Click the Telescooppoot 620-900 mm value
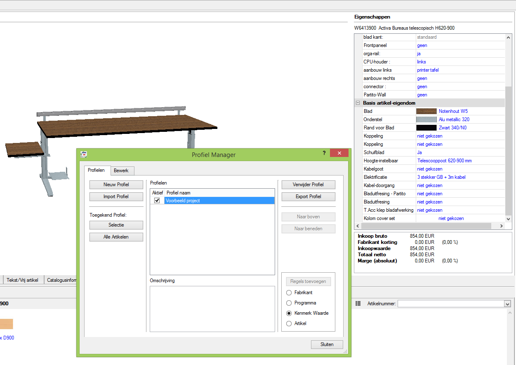Screen dimensions: 516x365 click(x=444, y=161)
